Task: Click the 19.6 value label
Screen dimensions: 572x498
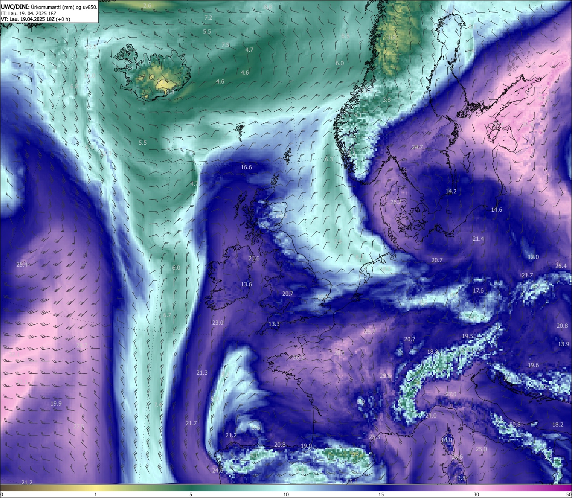Action: 533,365
